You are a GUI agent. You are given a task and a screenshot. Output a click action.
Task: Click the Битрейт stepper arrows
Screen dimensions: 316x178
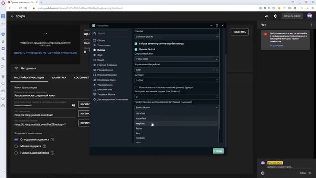[217, 80]
